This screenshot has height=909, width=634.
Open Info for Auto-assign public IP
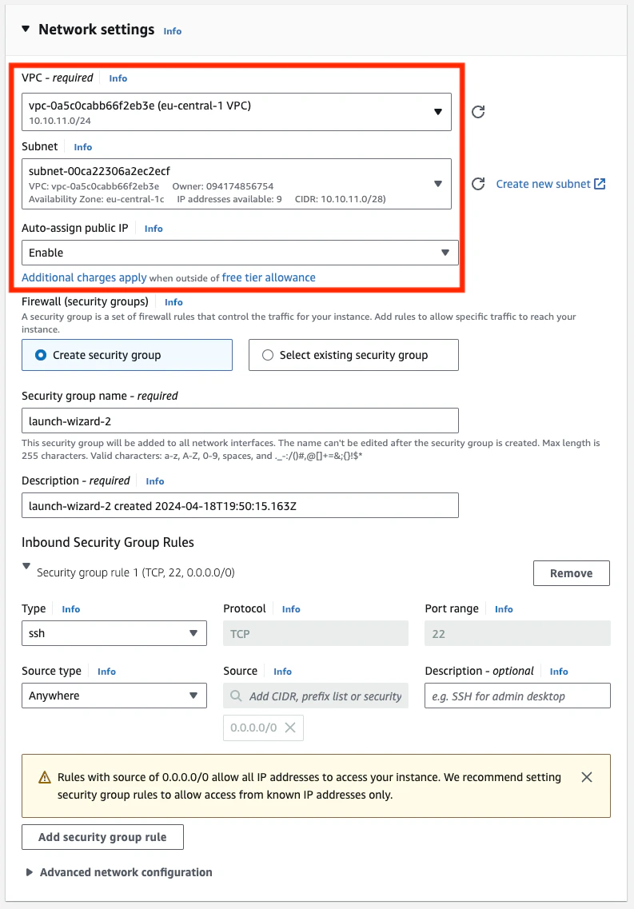153,228
